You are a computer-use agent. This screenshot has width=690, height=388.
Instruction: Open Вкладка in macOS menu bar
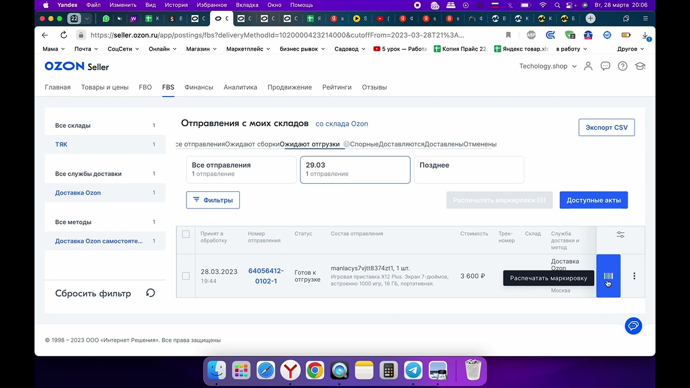(247, 5)
